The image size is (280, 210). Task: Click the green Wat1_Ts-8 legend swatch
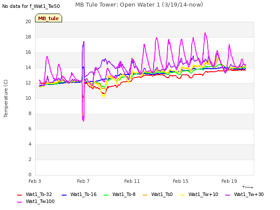pos(106,195)
